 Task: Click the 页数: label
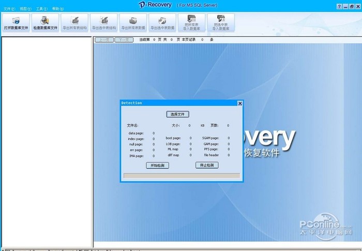click(215, 125)
